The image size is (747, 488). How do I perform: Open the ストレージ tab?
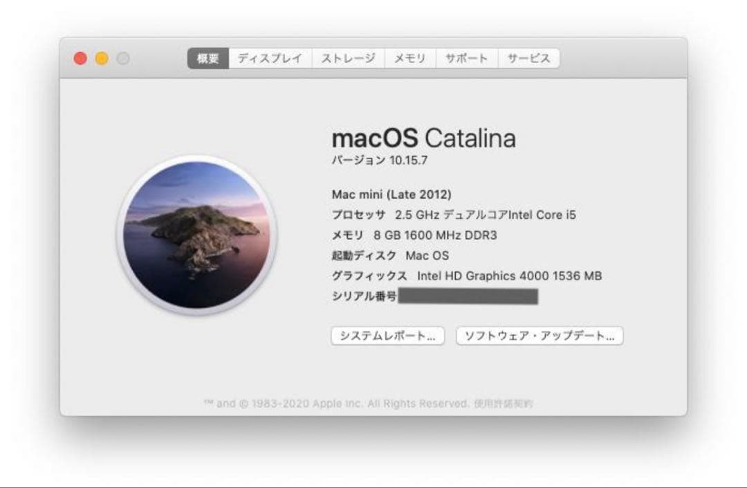347,58
